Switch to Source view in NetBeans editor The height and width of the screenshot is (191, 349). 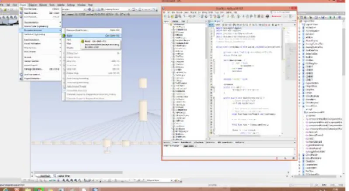tap(211, 25)
